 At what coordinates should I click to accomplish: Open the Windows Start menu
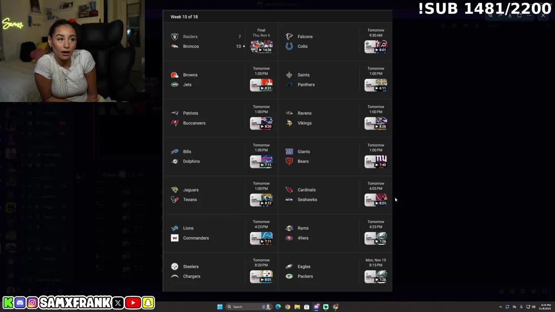click(x=220, y=307)
